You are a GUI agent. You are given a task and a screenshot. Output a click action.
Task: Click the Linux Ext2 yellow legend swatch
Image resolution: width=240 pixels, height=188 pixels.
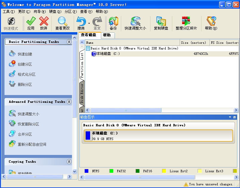coord(164,171)
